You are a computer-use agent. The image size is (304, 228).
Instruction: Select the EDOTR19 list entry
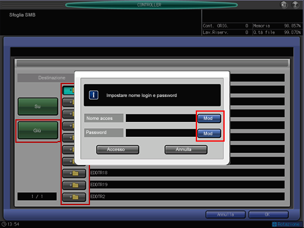click(187, 185)
